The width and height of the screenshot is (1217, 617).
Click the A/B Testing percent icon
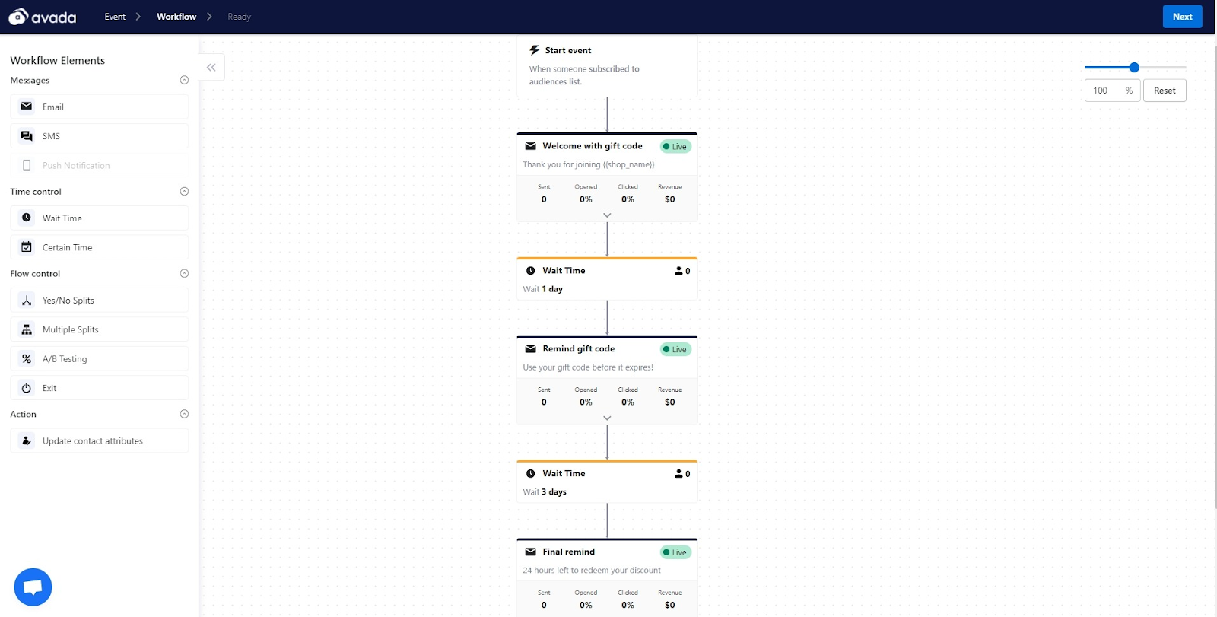point(27,358)
